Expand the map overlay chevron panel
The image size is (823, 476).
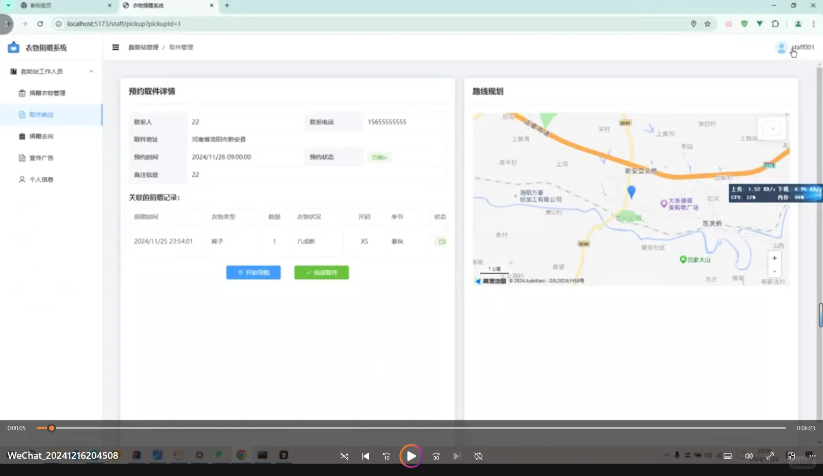coord(771,128)
